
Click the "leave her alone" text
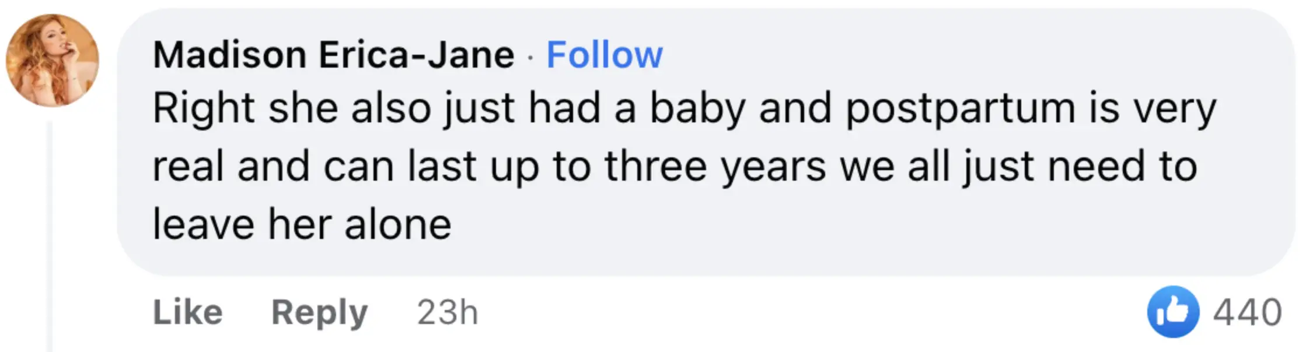302,225
